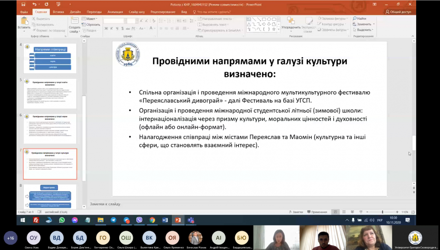Toggle italic formatting (К)

point(111,29)
